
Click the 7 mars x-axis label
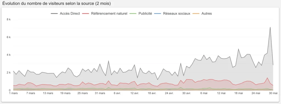click(31, 93)
